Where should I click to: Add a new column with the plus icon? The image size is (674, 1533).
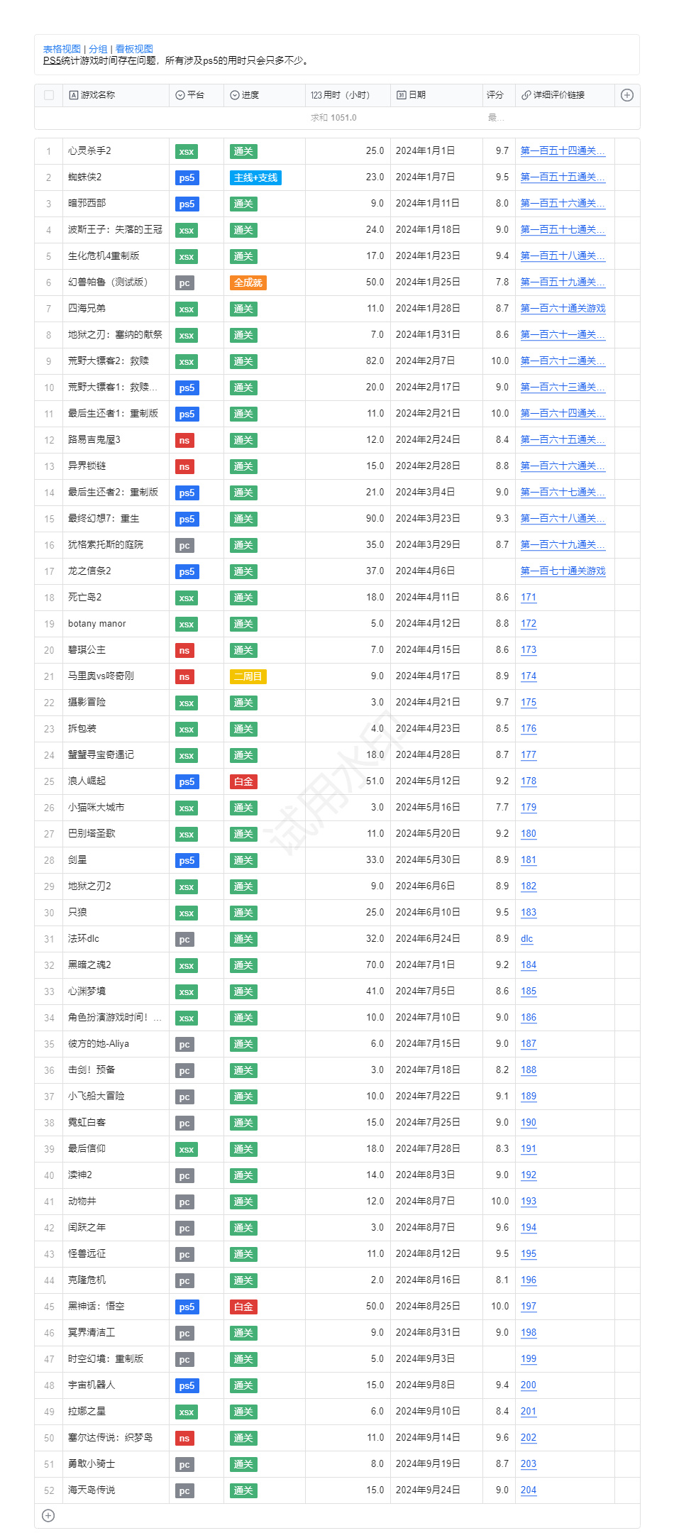(627, 95)
